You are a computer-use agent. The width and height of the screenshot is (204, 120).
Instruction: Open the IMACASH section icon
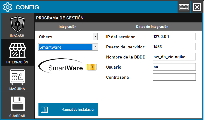(17, 25)
